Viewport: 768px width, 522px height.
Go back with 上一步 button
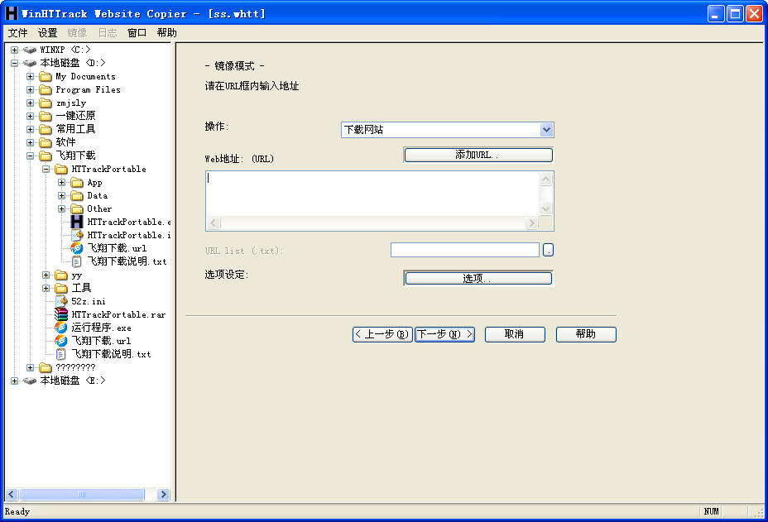382,334
